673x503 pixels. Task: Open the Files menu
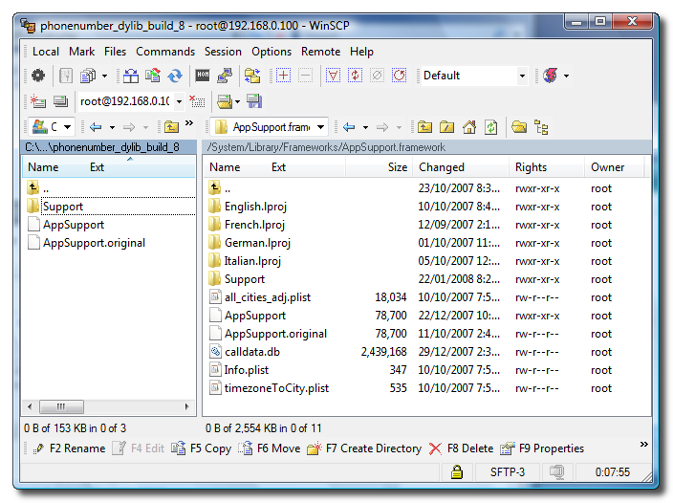pyautogui.click(x=115, y=52)
